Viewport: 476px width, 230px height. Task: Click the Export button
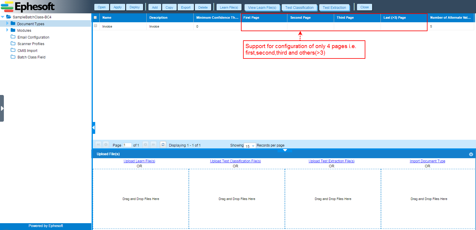pyautogui.click(x=186, y=7)
